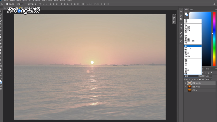
Task: Switch to the 路径 tab
Action: pos(207,69)
